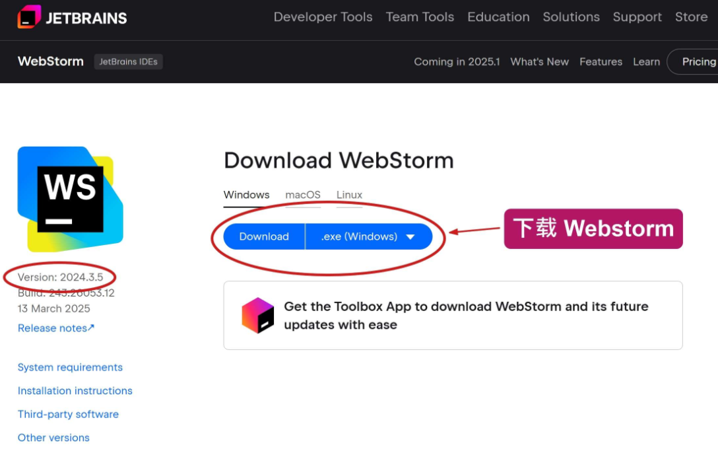Viewport: 718px width, 461px height.
Task: Open the Installation instructions link
Action: pyautogui.click(x=75, y=390)
